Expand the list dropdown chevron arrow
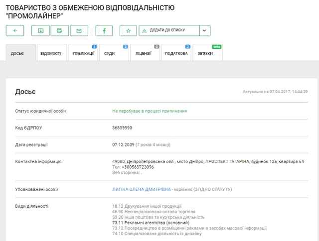The width and height of the screenshot is (319, 241). point(205,30)
